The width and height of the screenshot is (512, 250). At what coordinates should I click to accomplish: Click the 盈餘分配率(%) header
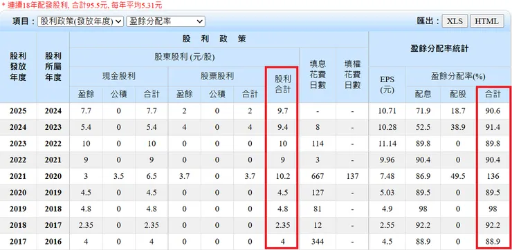coord(458,77)
